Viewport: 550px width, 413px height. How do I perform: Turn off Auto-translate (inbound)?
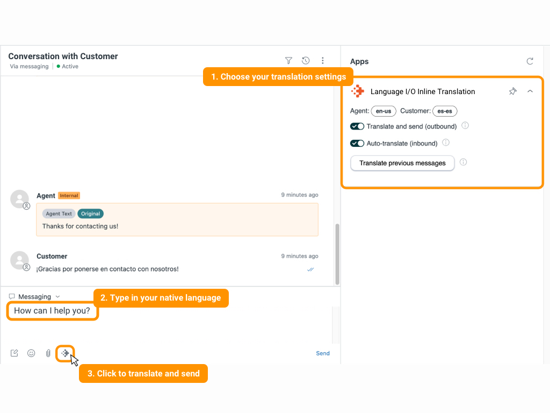(357, 143)
